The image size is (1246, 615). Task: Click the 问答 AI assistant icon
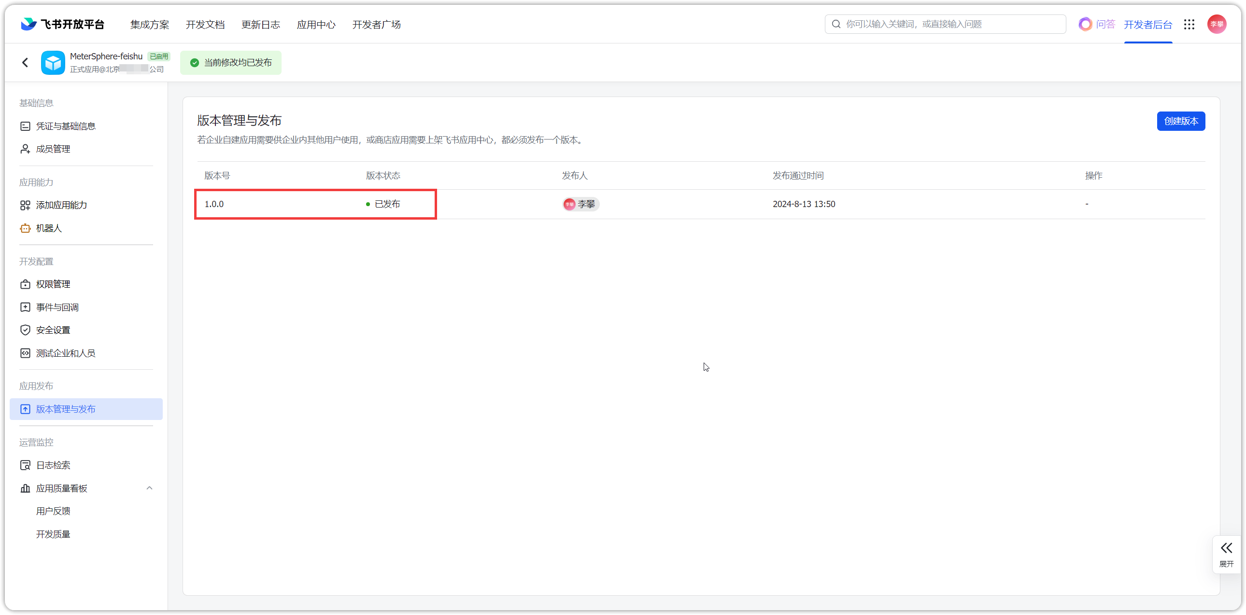pos(1085,24)
